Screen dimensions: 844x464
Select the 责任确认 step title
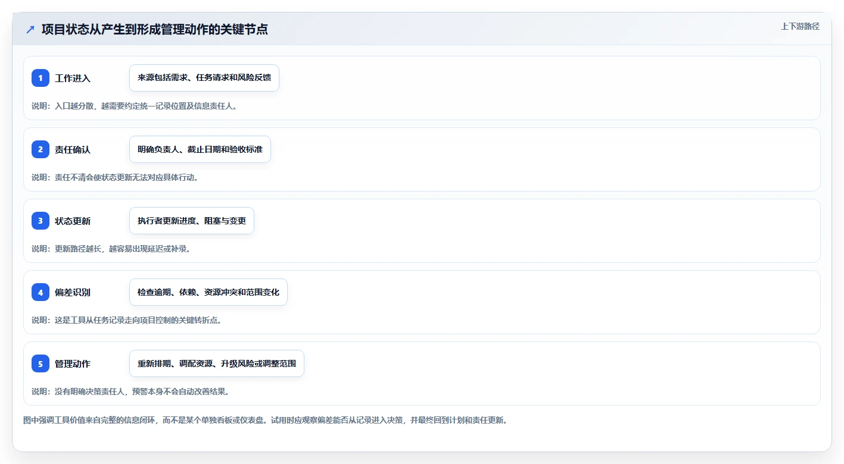pyautogui.click(x=73, y=149)
